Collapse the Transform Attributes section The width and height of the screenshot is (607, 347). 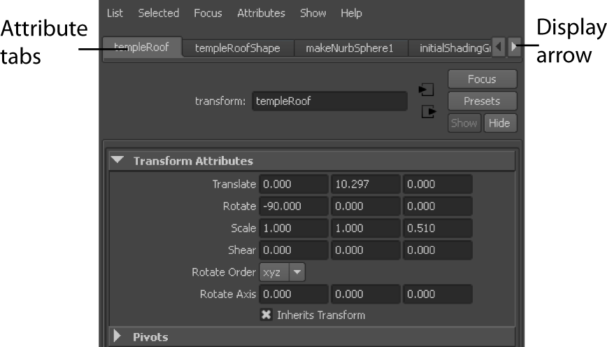118,161
